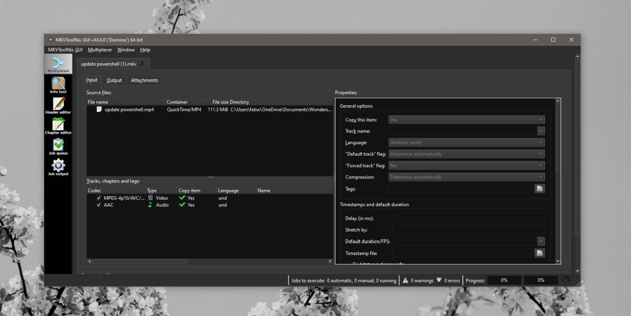
Task: Click the busy spinner icon in status bar
Action: point(566,280)
